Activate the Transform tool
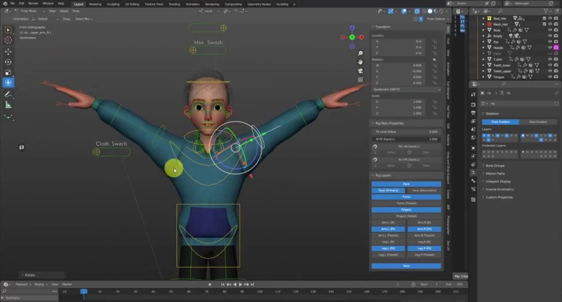Image resolution: width=562 pixels, height=302 pixels. click(x=8, y=83)
